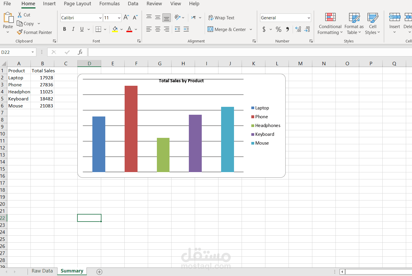Toggle bold formatting
The width and height of the screenshot is (412, 276).
65,29
